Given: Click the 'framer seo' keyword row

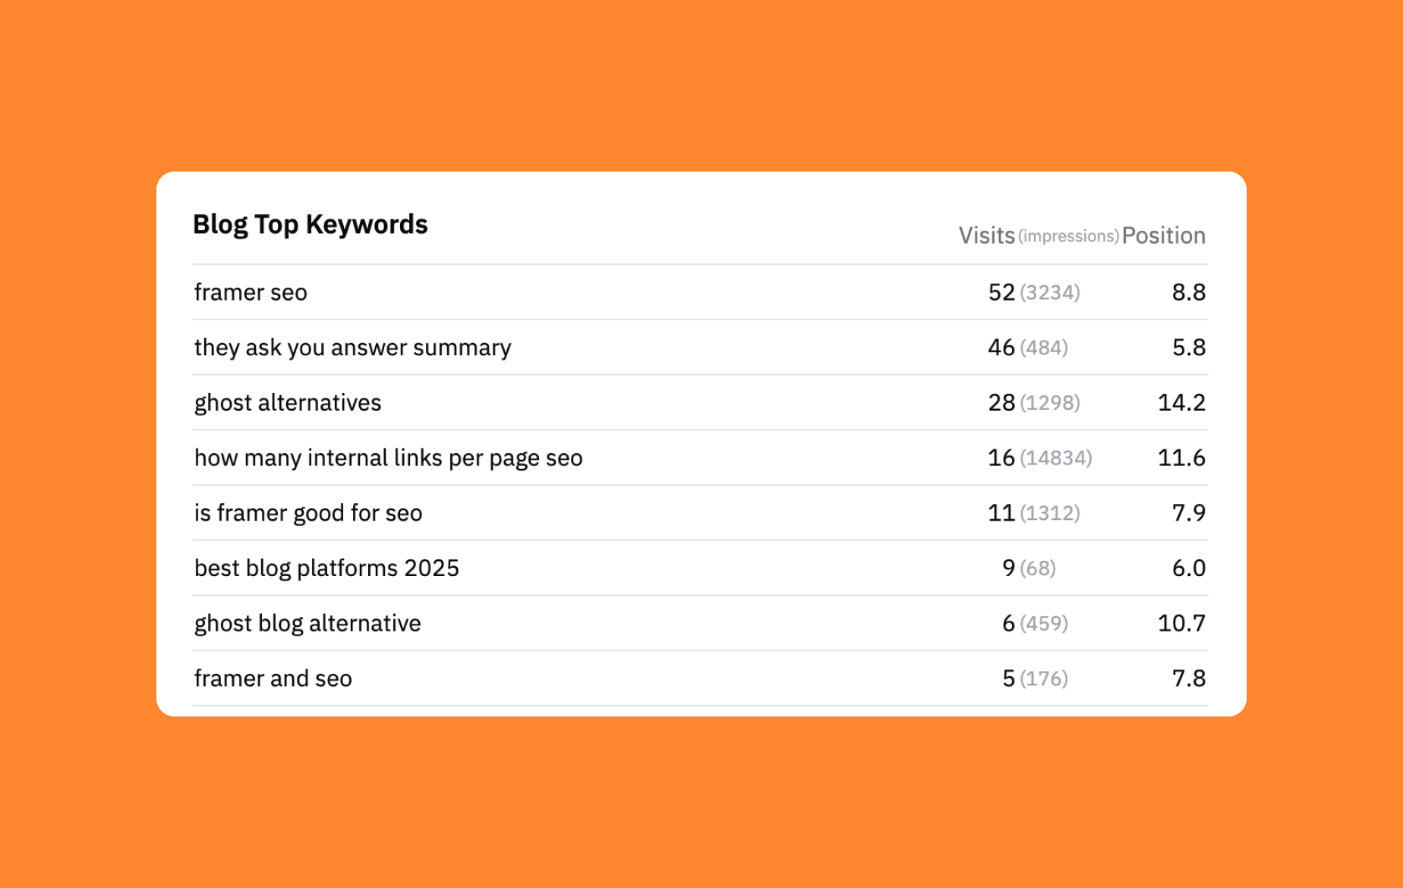Looking at the screenshot, I should 251,292.
